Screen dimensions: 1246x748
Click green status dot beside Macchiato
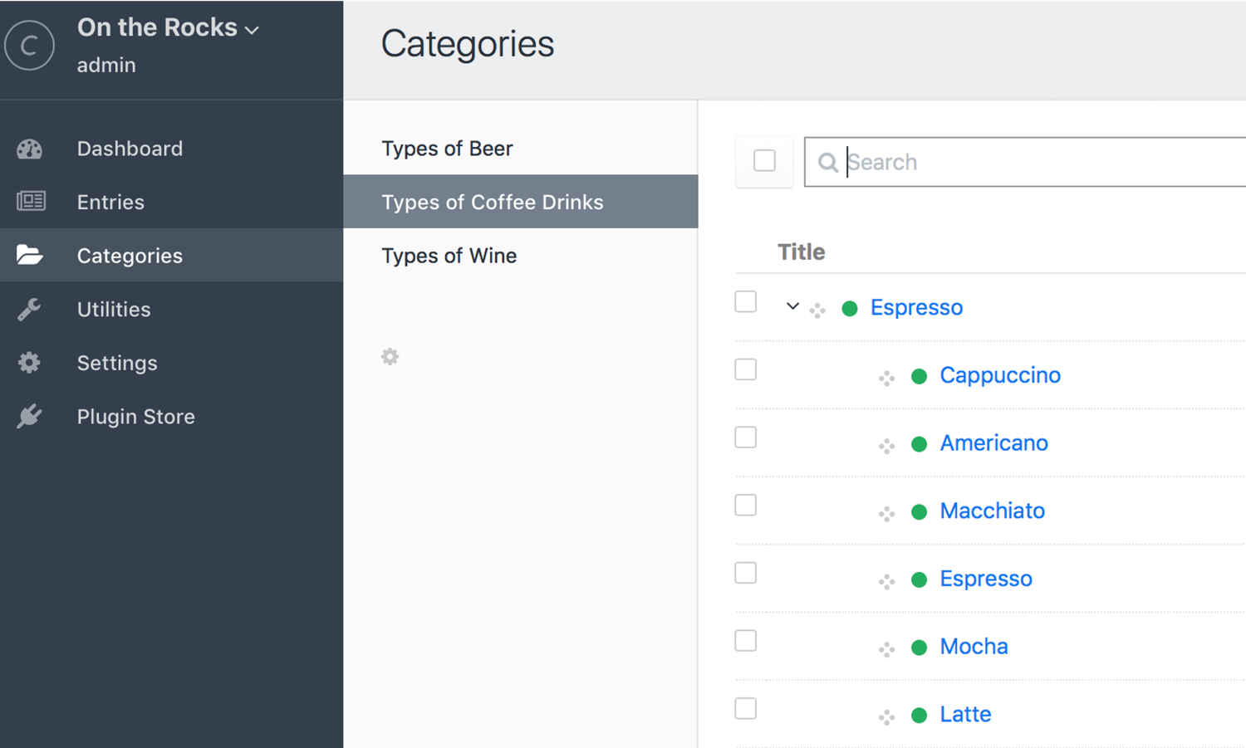point(919,511)
